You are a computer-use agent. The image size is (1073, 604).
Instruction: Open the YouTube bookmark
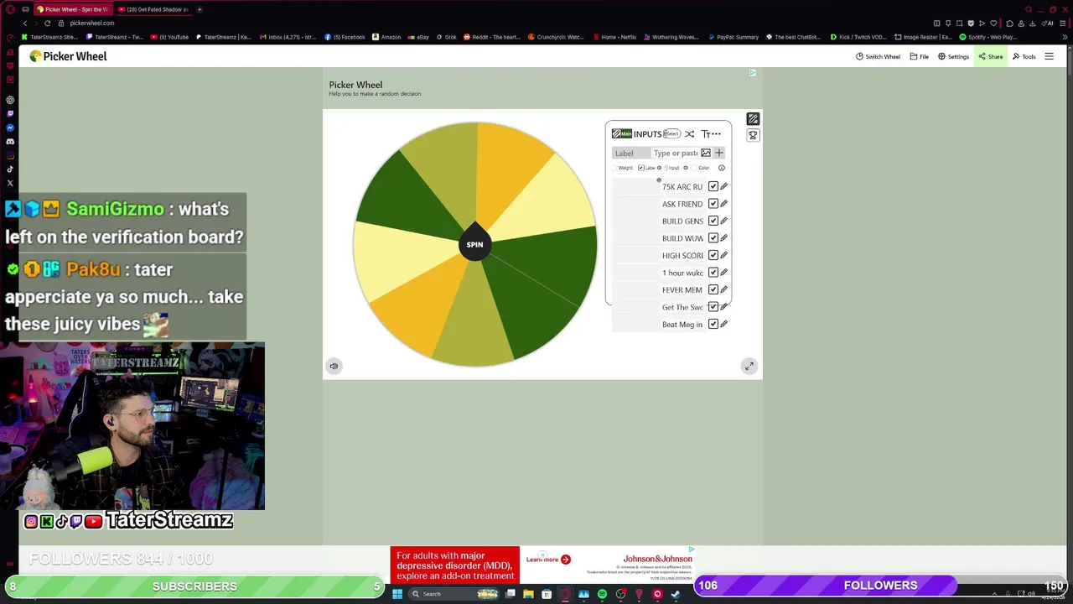[x=169, y=37]
